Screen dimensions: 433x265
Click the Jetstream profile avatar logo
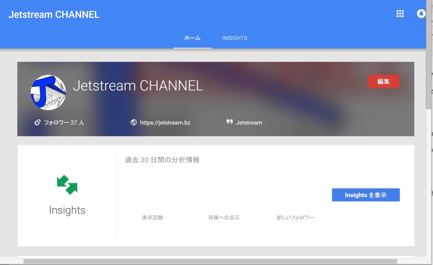tap(48, 92)
